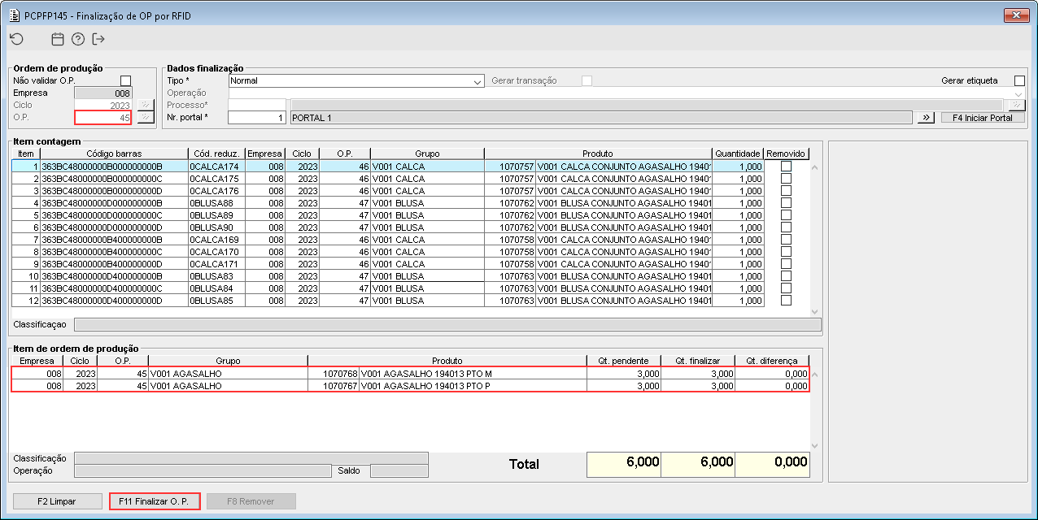Viewport: 1038px width, 520px height.
Task: Click the lookup icon beside the O.P. field
Action: (145, 117)
